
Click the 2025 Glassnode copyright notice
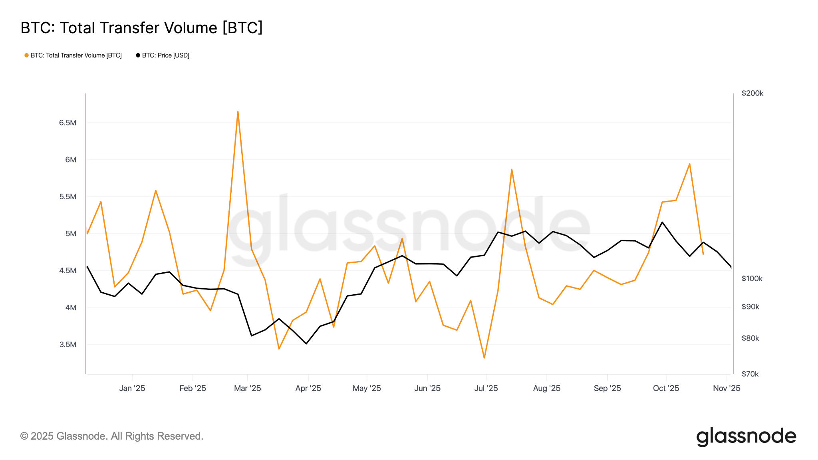[112, 436]
